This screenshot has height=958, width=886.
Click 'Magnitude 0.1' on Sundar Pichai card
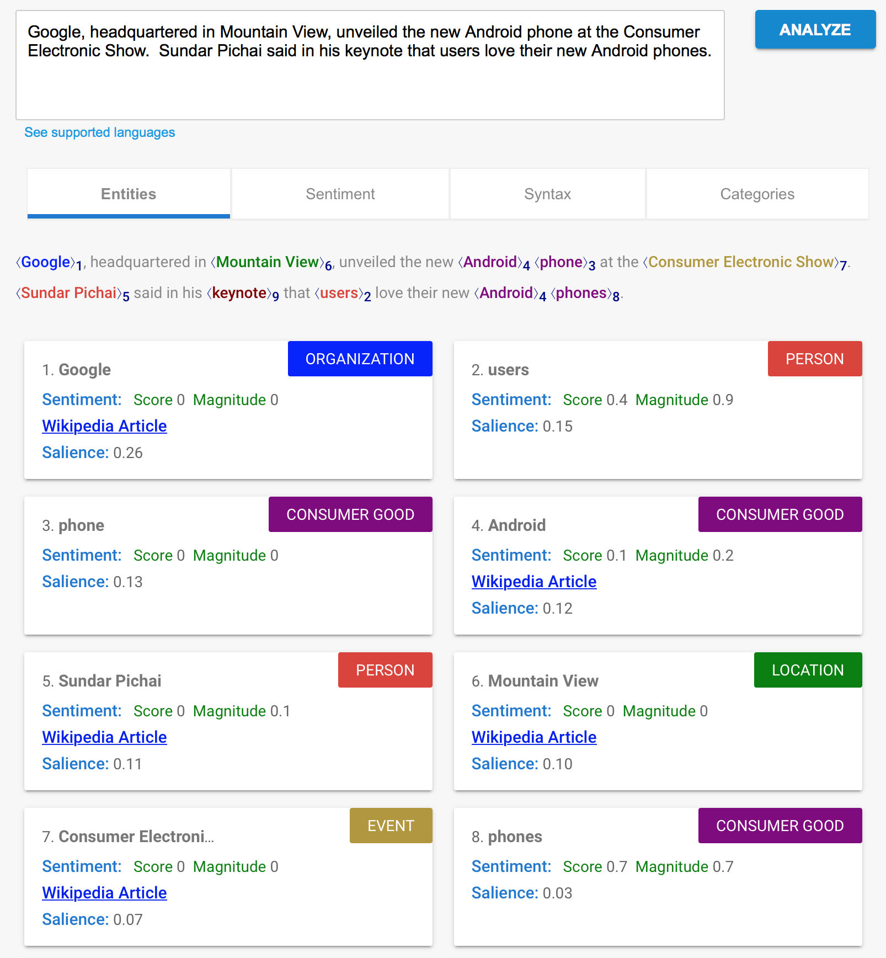242,711
